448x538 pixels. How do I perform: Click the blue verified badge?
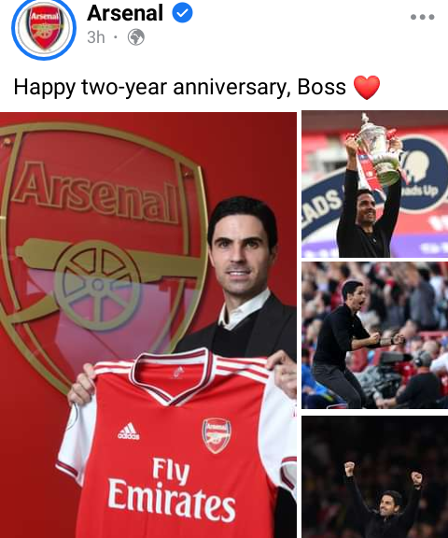(x=182, y=13)
